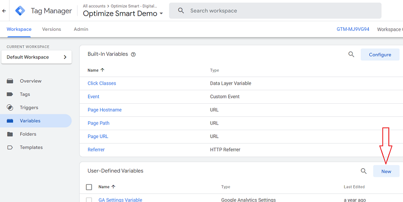This screenshot has width=403, height=202.
Task: Click the Overview briefcase icon
Action: click(10, 81)
